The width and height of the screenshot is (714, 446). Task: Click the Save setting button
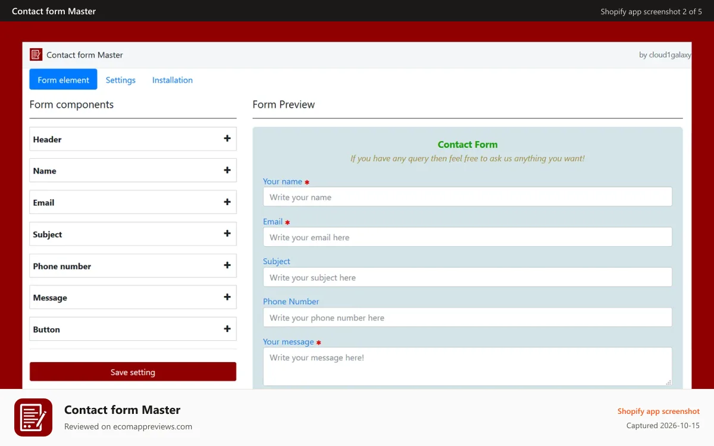point(133,372)
